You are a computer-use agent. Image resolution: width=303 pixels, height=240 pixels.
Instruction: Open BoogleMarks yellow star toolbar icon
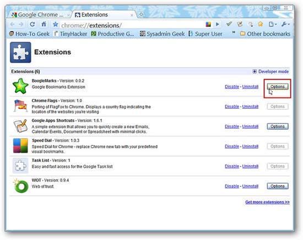point(260,24)
